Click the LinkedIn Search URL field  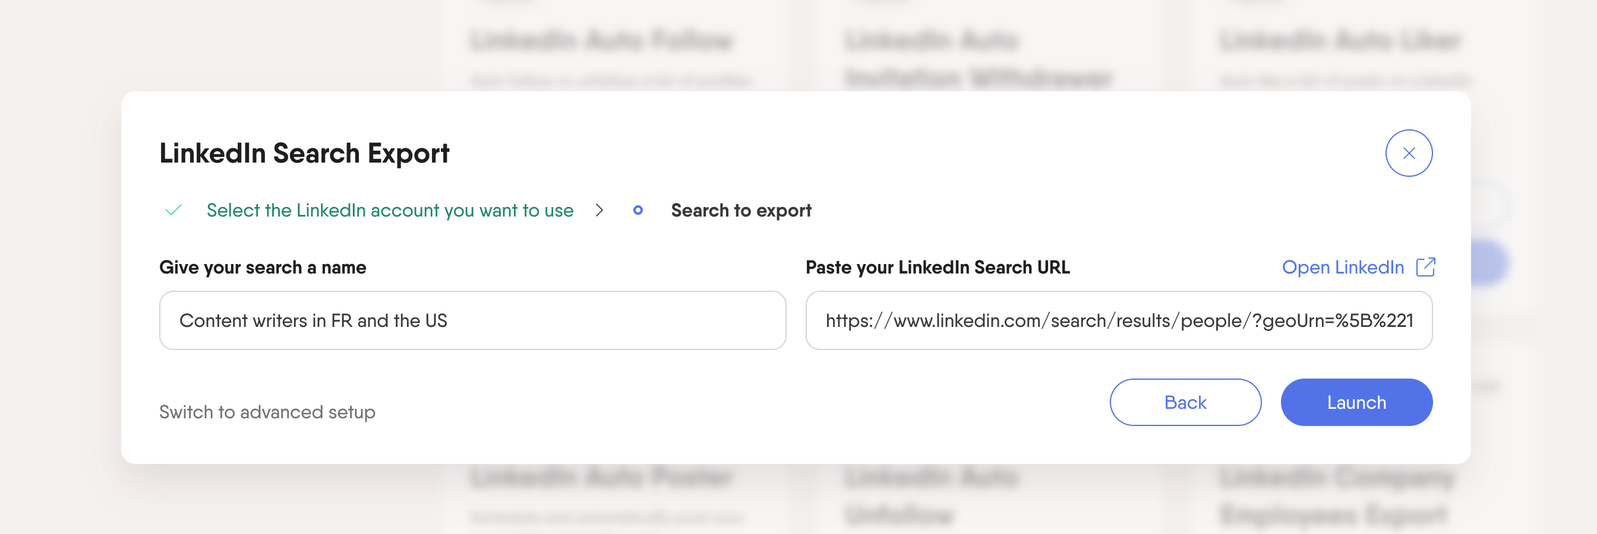[1118, 320]
